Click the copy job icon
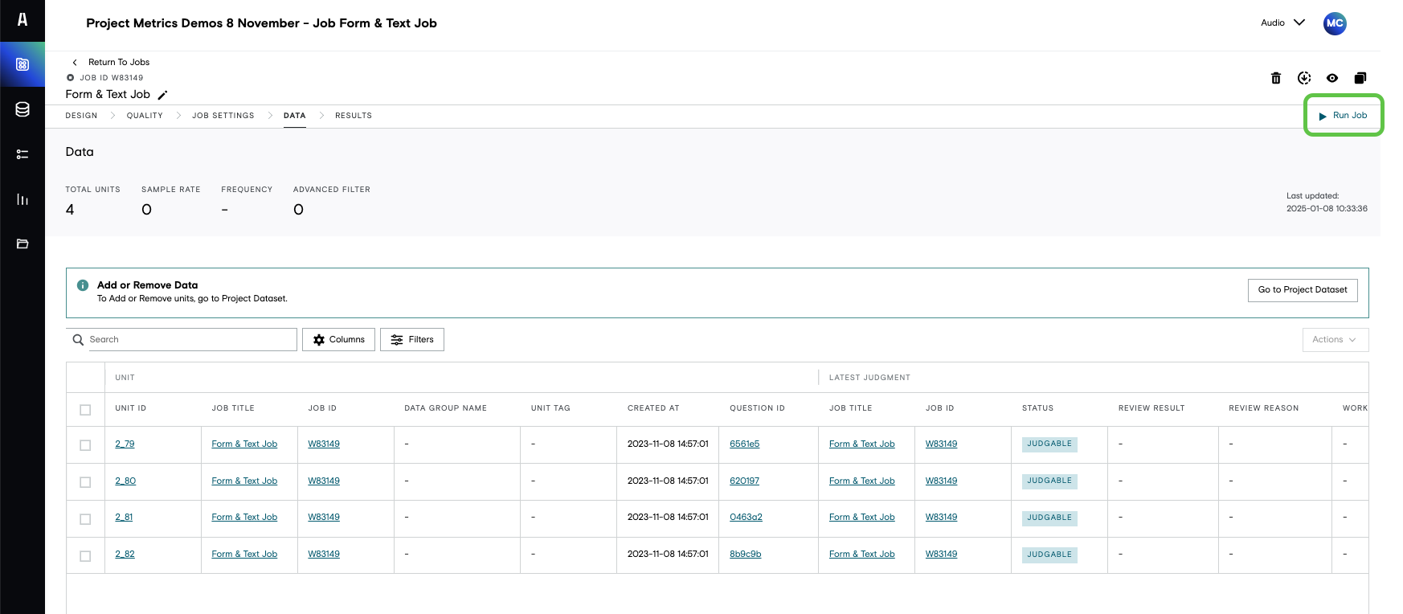Viewport: 1403px width, 614px height. tap(1360, 78)
